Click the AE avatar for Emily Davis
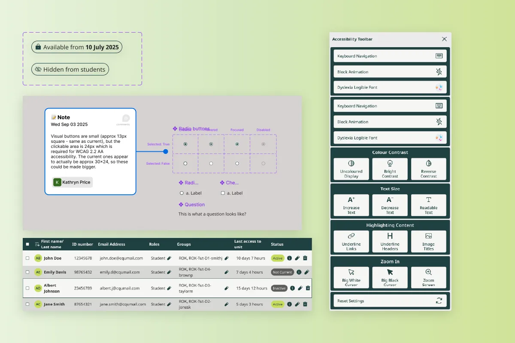 [38, 272]
